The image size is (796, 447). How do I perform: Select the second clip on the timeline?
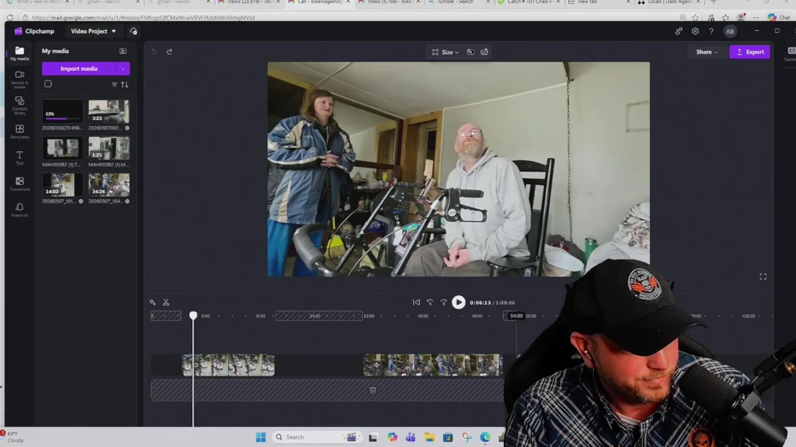tap(433, 365)
